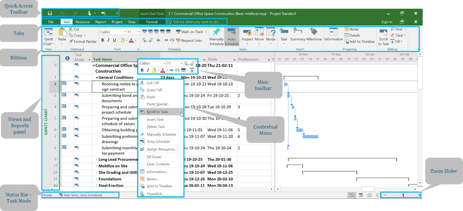Click the Touch/Mouse mode hand icon
Screen dimensions: 463x211
click(x=90, y=13)
